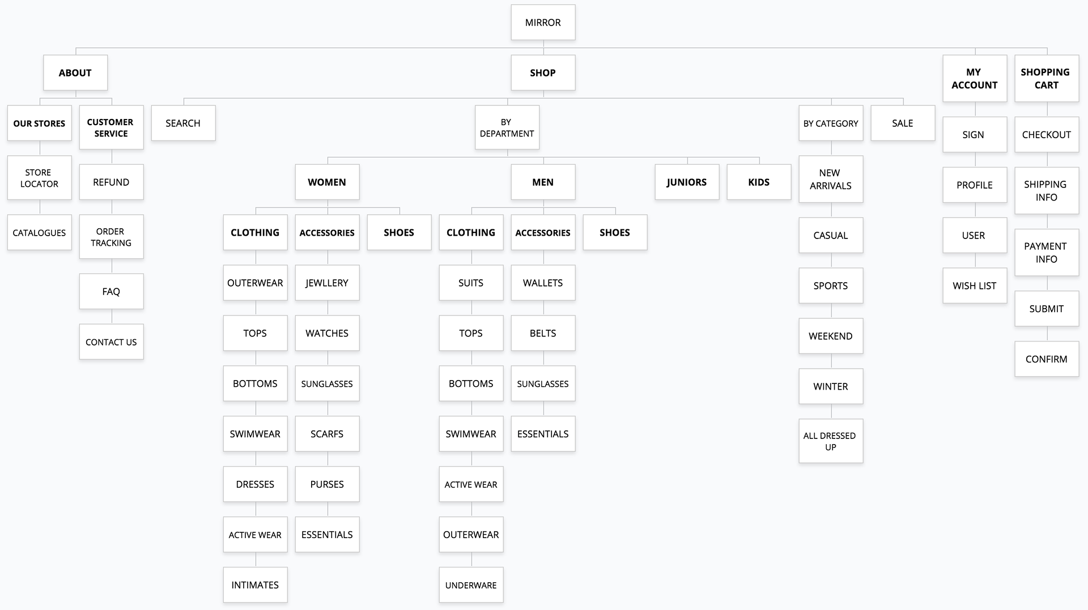The height and width of the screenshot is (610, 1088).
Task: Click the SCARFS node
Action: coord(327,434)
